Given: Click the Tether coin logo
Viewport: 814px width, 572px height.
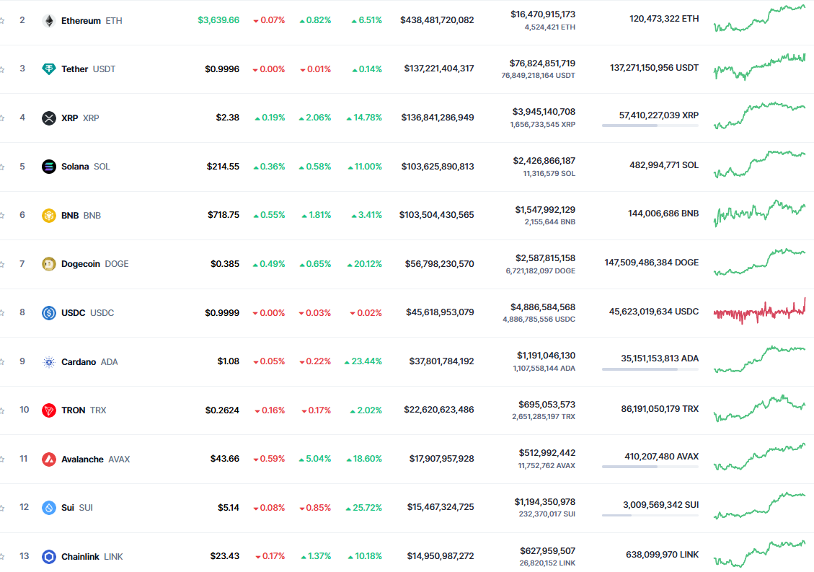Looking at the screenshot, I should [49, 69].
